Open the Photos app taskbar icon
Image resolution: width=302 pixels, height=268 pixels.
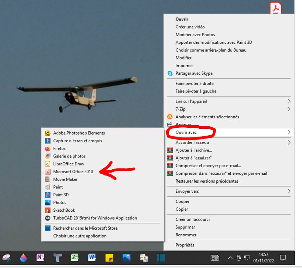coord(126,257)
